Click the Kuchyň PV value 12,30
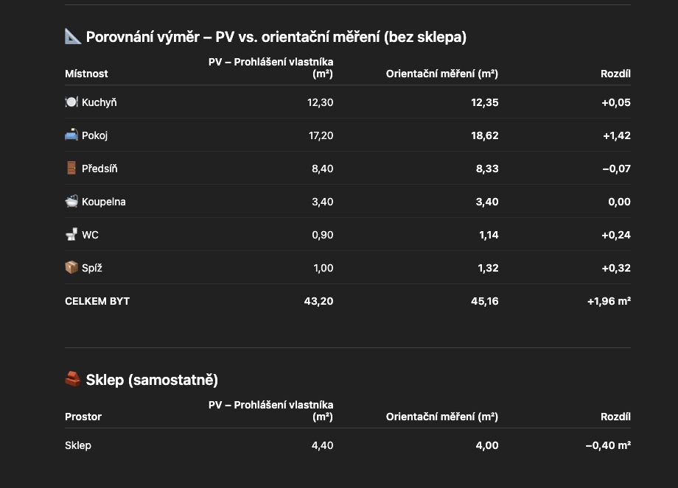This screenshot has height=488, width=678. tap(321, 102)
